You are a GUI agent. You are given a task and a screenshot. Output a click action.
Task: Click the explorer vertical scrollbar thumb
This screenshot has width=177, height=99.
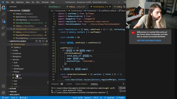(48, 82)
